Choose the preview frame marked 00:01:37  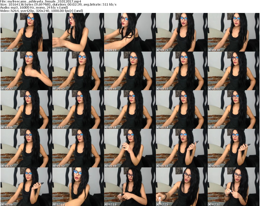point(26,148)
